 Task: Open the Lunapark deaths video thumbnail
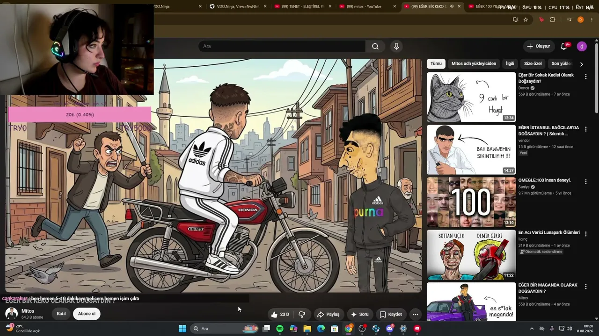(x=471, y=254)
